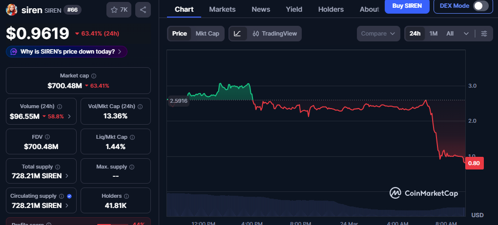Viewport: 498px width, 225px height.
Task: Expand Circulating supply details chevron
Action: pyautogui.click(x=67, y=206)
